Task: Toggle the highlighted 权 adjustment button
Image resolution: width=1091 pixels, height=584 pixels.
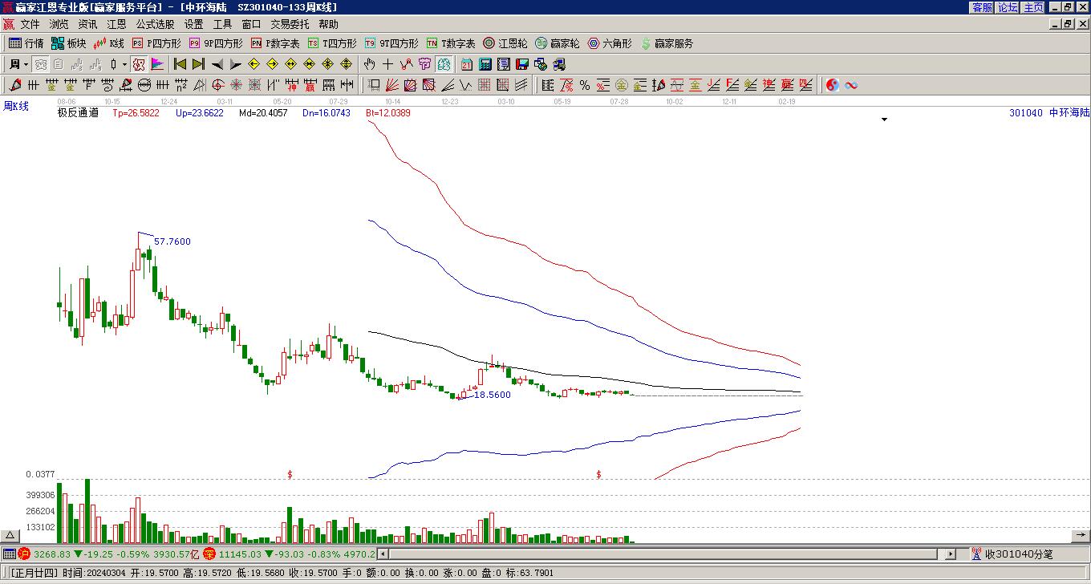Action: tap(139, 64)
